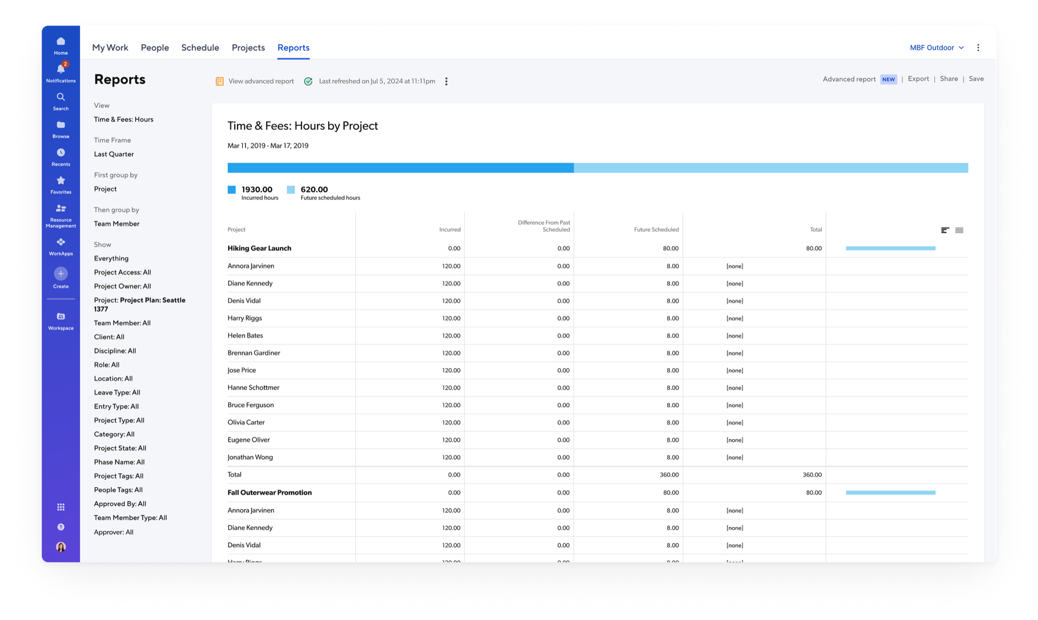1038x620 pixels.
Task: Select the Reports tab
Action: point(294,48)
